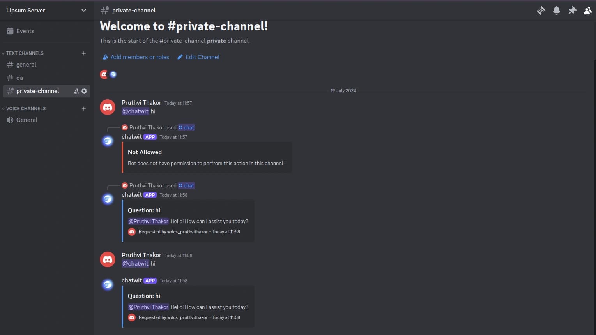This screenshot has width=596, height=335.
Task: Click the 19 July 2024 date divider label
Action: tap(343, 91)
